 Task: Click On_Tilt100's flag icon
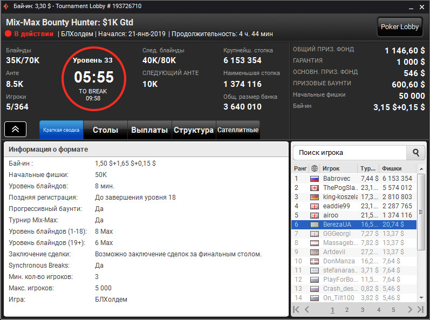315,298
